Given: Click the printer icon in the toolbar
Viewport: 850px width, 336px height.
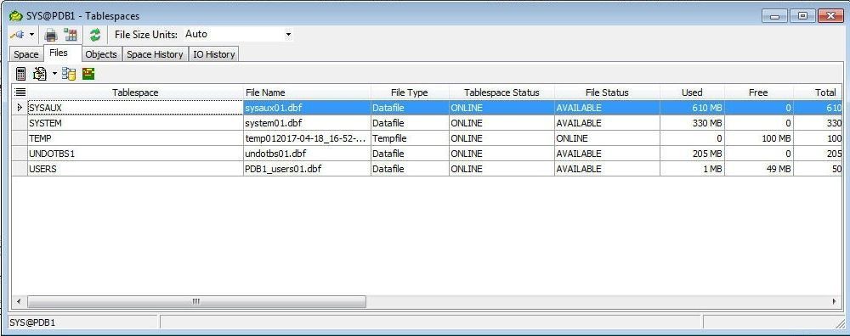Looking at the screenshot, I should pos(51,35).
